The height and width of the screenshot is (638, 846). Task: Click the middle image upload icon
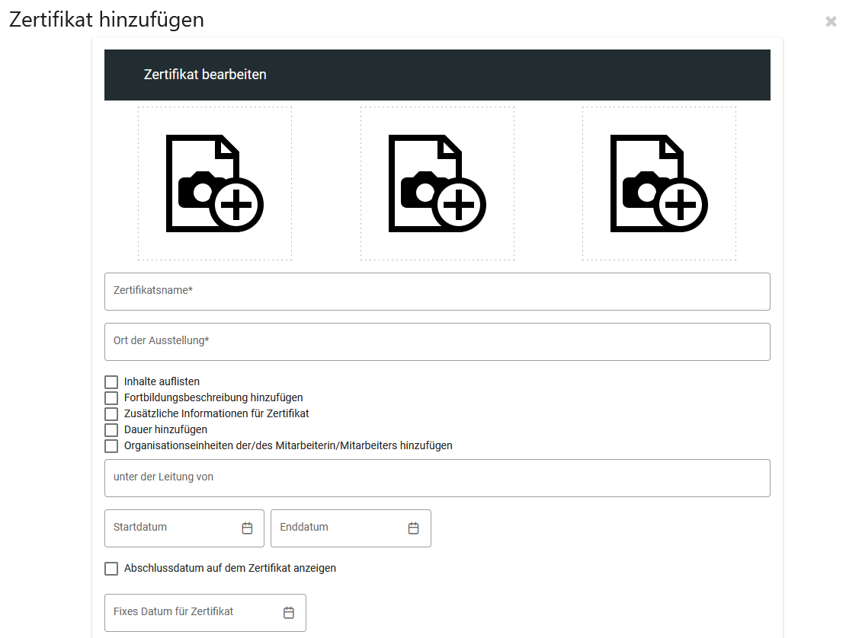tap(437, 183)
